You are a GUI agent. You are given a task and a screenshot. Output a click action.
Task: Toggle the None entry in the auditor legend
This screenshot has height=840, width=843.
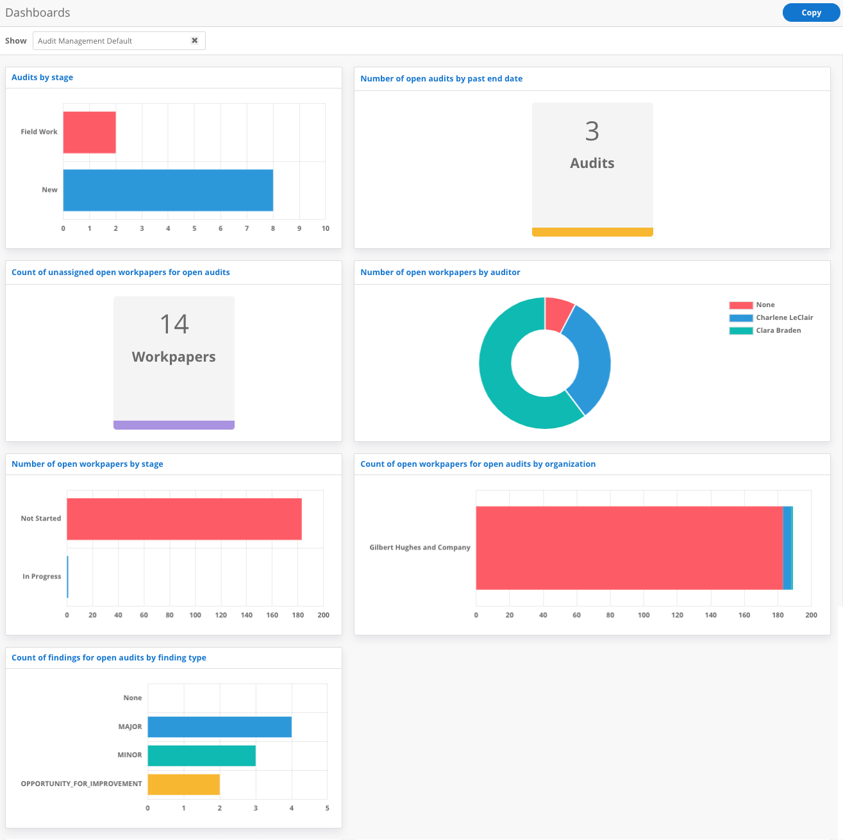(x=765, y=305)
